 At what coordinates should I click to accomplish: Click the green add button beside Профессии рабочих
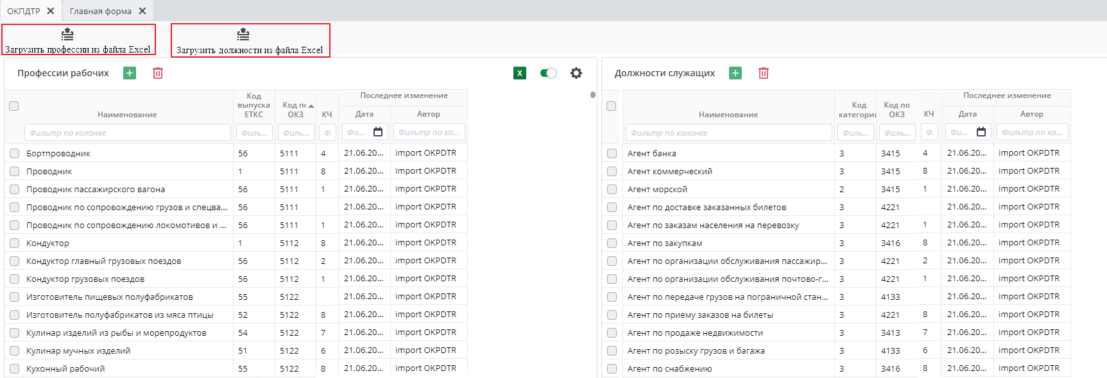tap(130, 73)
